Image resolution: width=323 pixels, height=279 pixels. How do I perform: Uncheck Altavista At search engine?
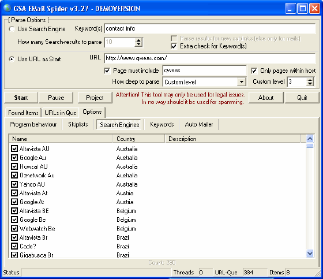[14, 193]
